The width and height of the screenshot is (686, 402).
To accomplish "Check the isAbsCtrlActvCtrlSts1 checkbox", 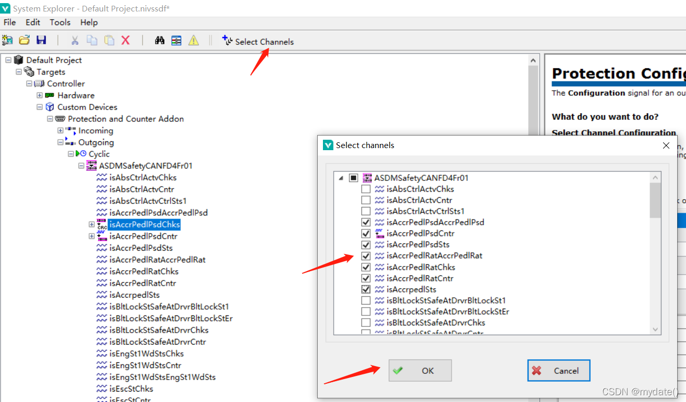I will tap(366, 211).
